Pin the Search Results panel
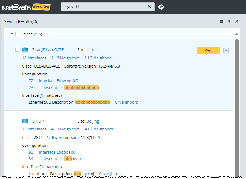This screenshot has width=246, height=179. 229,21
